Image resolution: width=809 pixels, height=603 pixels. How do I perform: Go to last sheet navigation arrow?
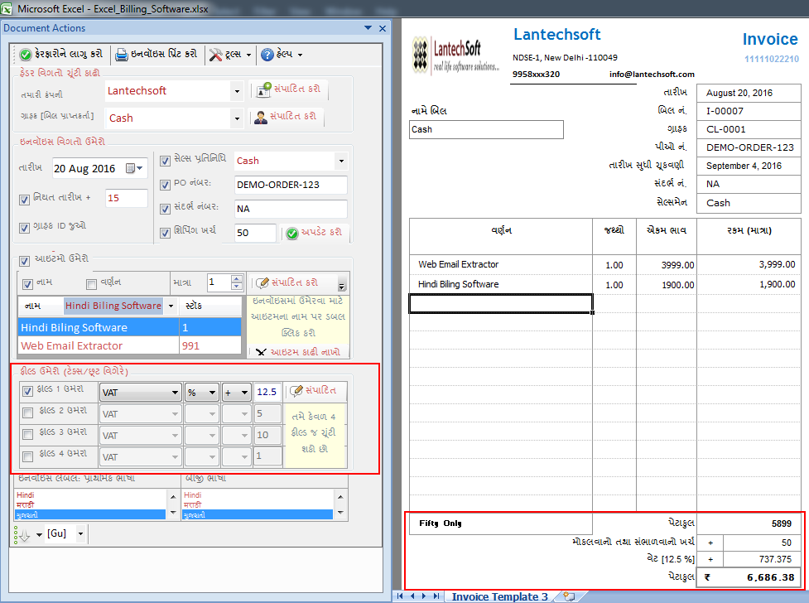coord(436,596)
